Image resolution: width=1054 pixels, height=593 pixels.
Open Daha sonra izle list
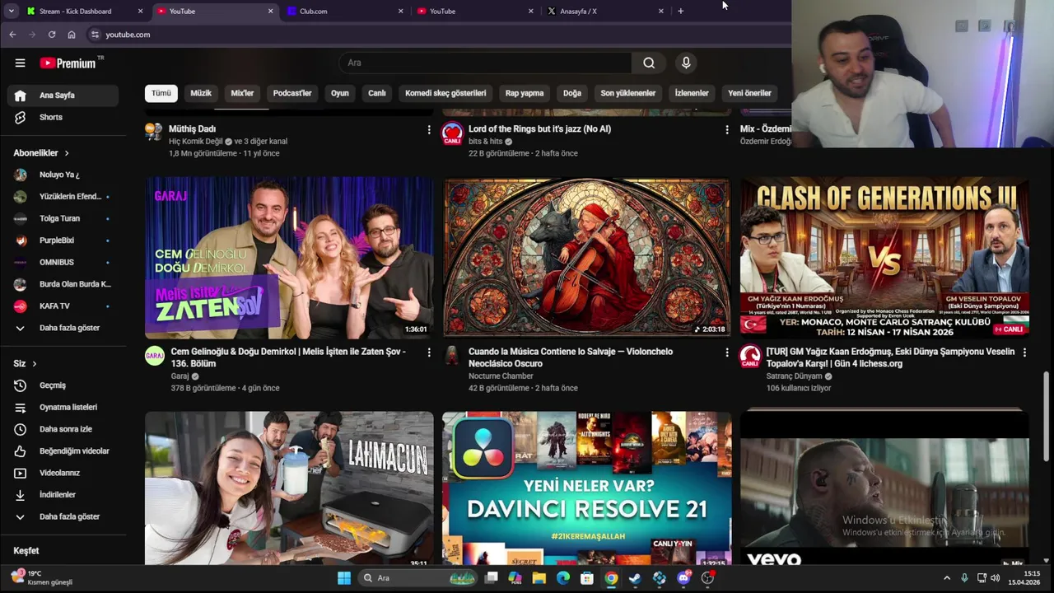click(63, 429)
